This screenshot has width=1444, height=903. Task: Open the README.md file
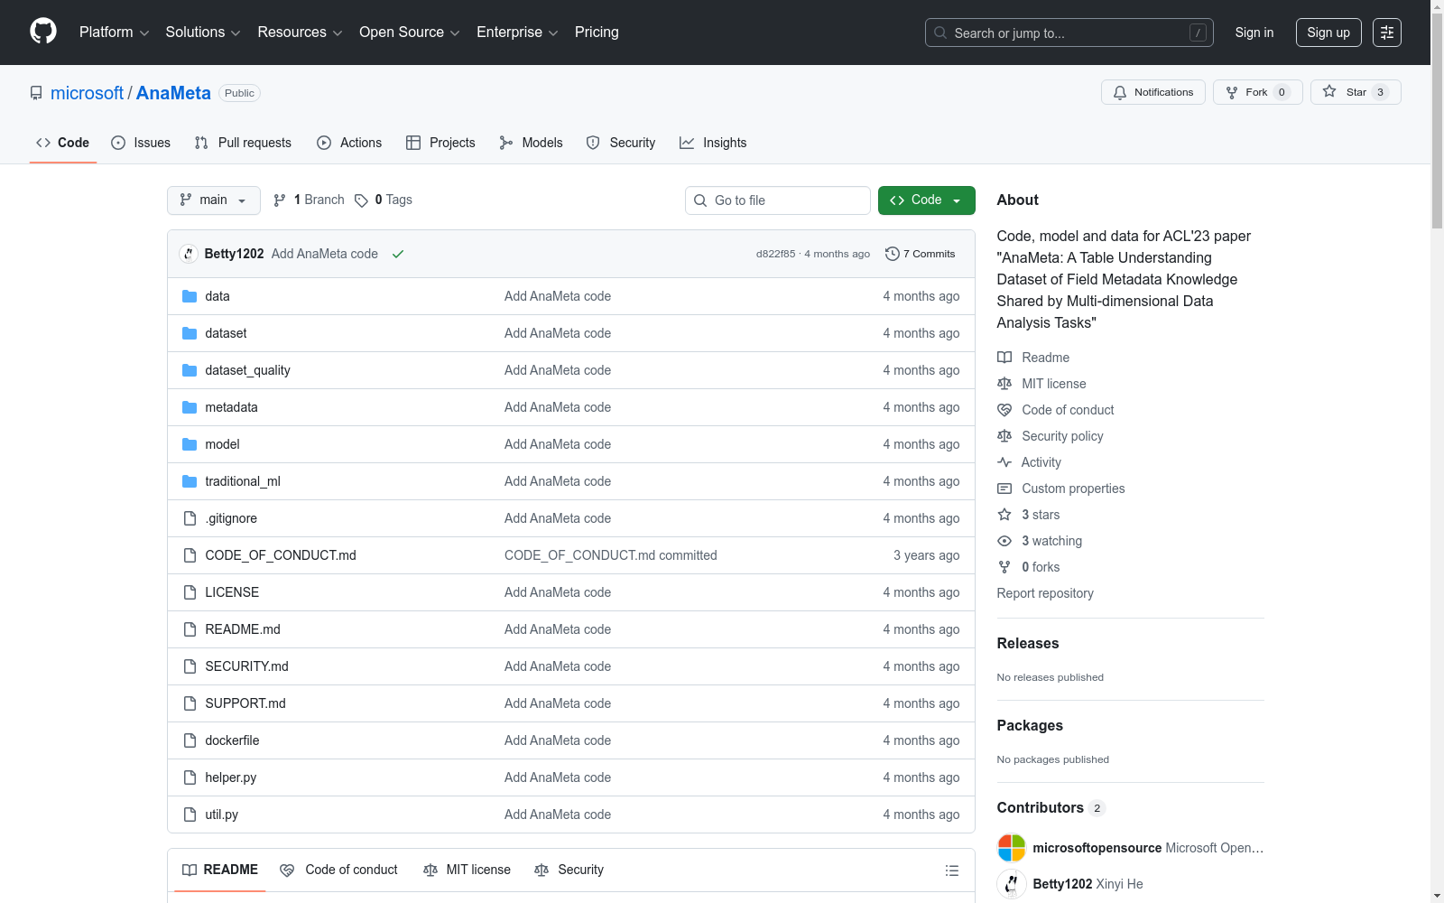pos(243,629)
